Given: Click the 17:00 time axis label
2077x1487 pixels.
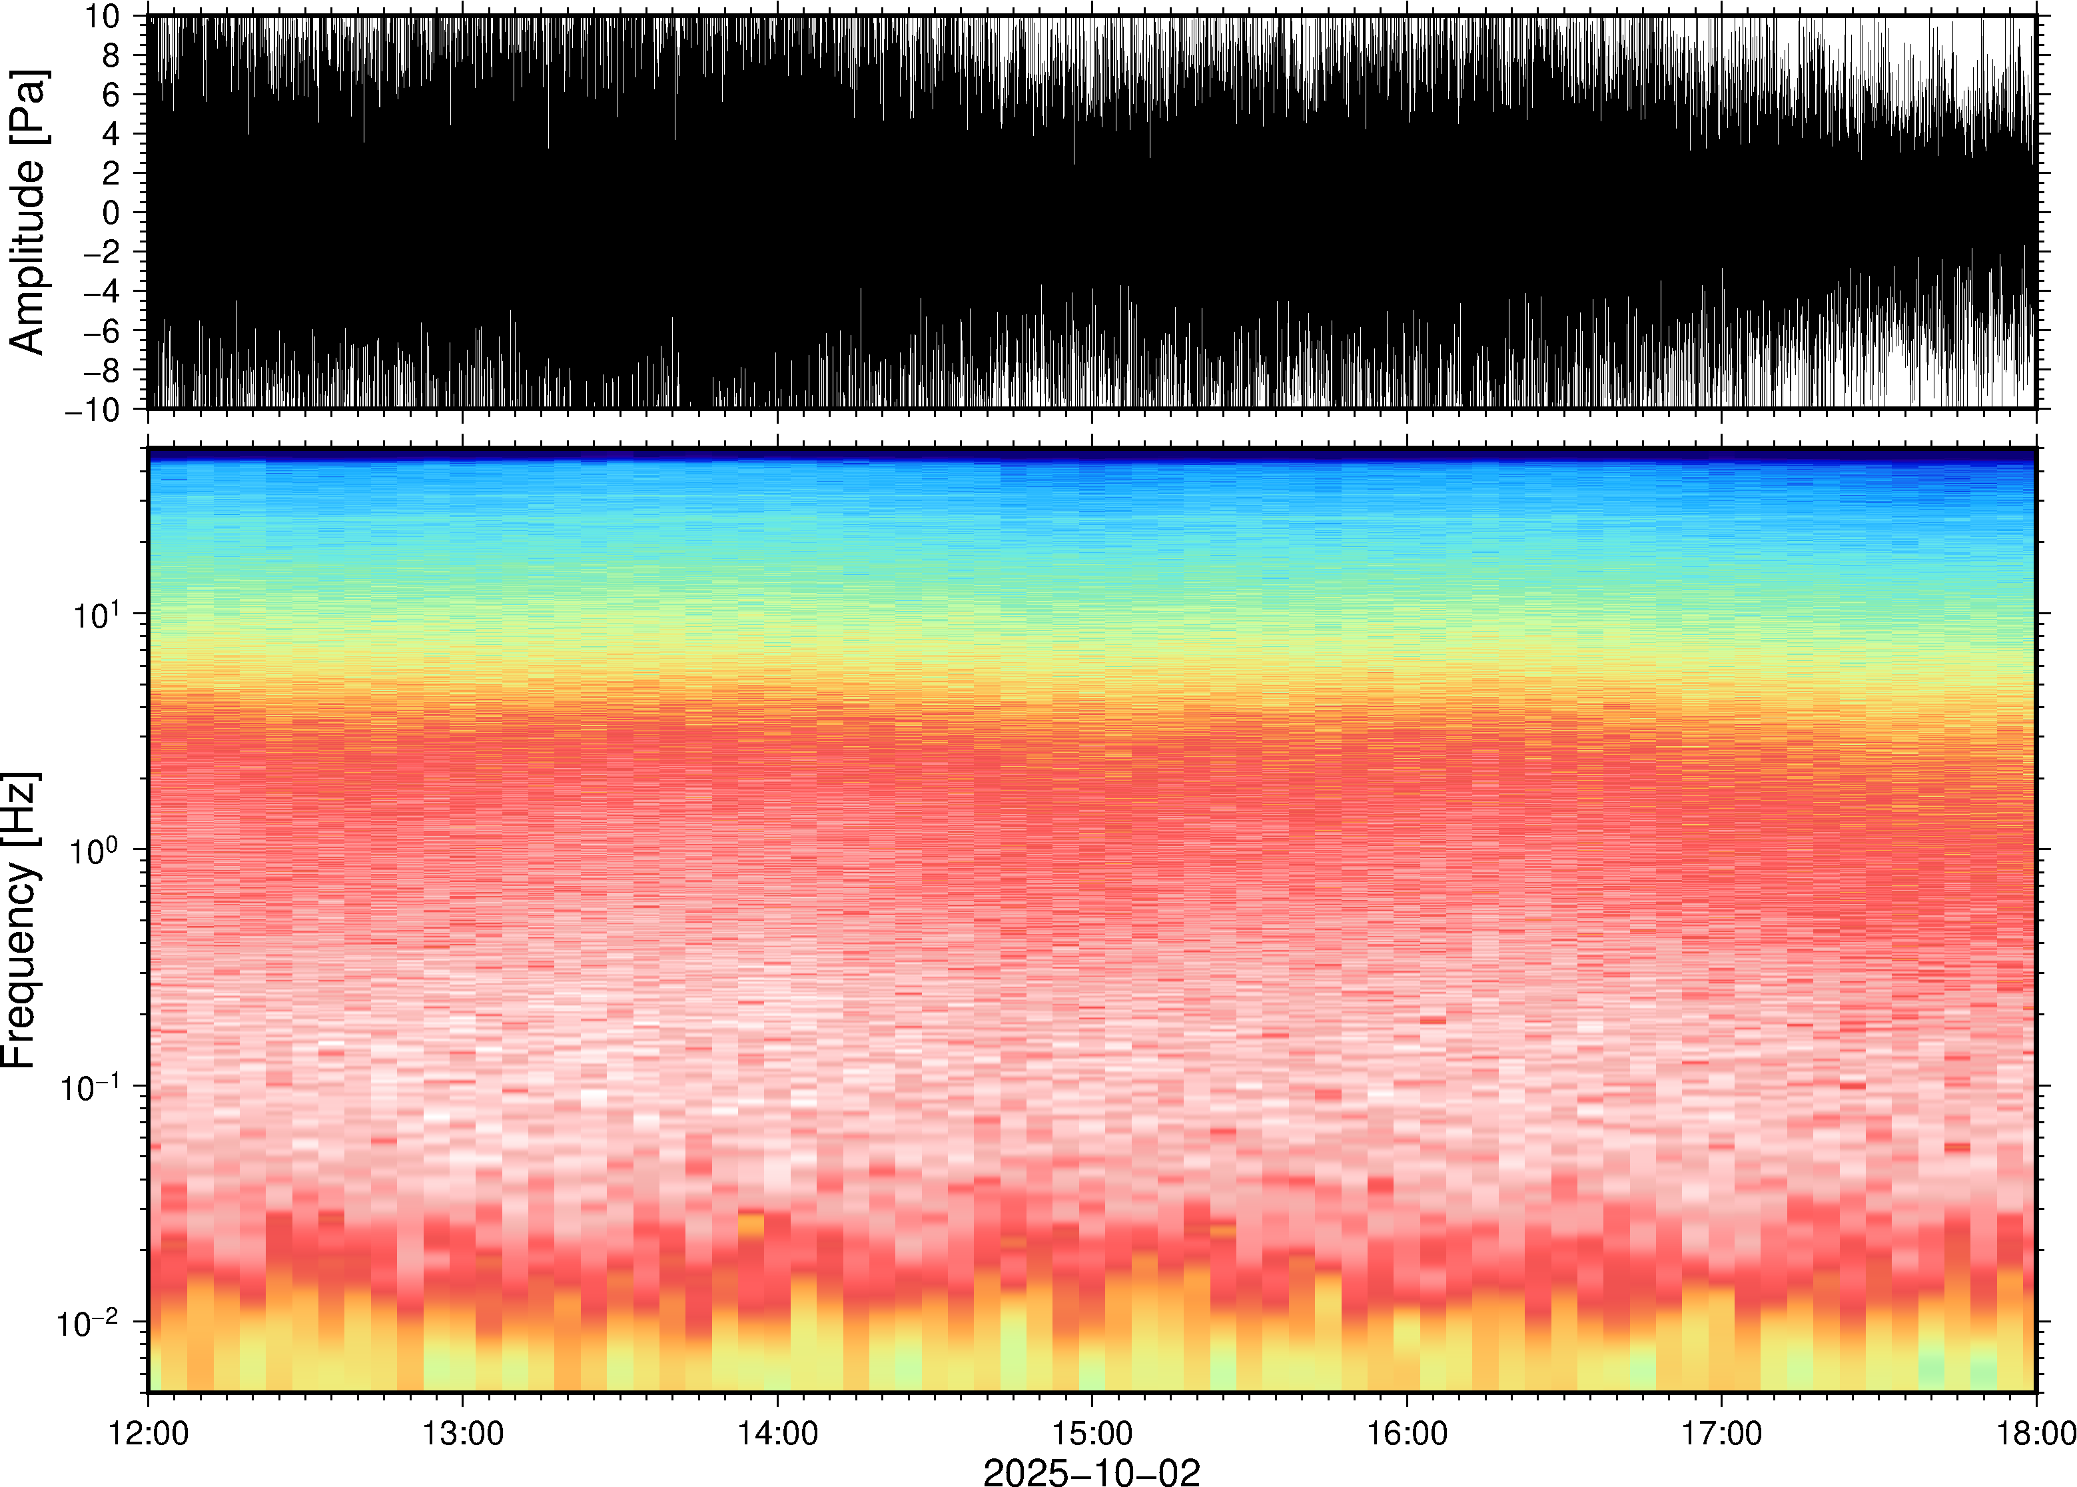Looking at the screenshot, I should 1722,1433.
